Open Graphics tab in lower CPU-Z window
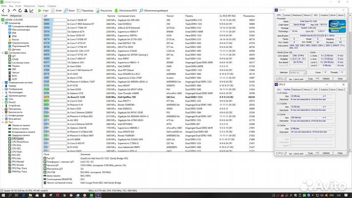 pos(324,89)
